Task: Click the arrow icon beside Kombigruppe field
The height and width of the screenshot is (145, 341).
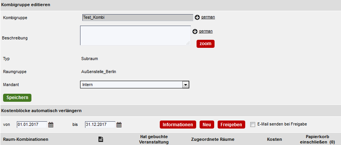Action: [197, 17]
